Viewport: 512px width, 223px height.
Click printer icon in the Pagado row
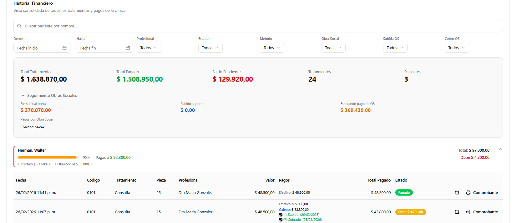[x=468, y=193]
